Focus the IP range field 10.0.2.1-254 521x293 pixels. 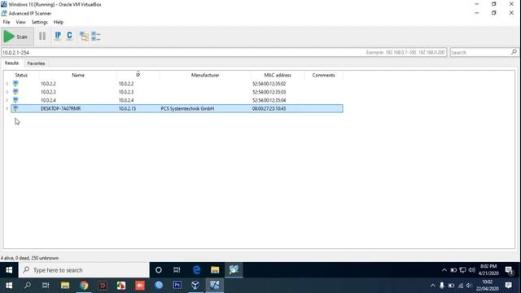(x=224, y=52)
